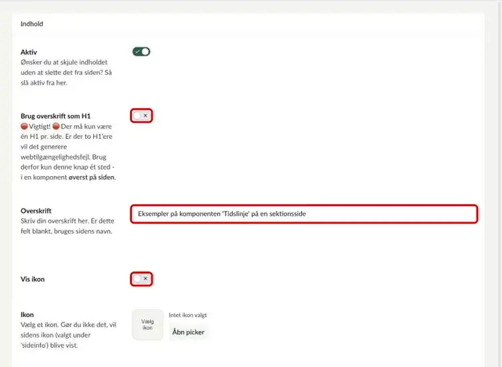Viewport: 502px width, 367px height.
Task: Click the 'Vælg et ikon' help description
Action: pyautogui.click(x=68, y=335)
